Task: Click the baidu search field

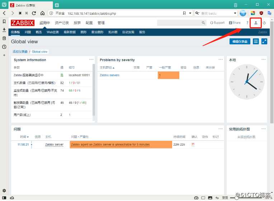Action: point(216,13)
